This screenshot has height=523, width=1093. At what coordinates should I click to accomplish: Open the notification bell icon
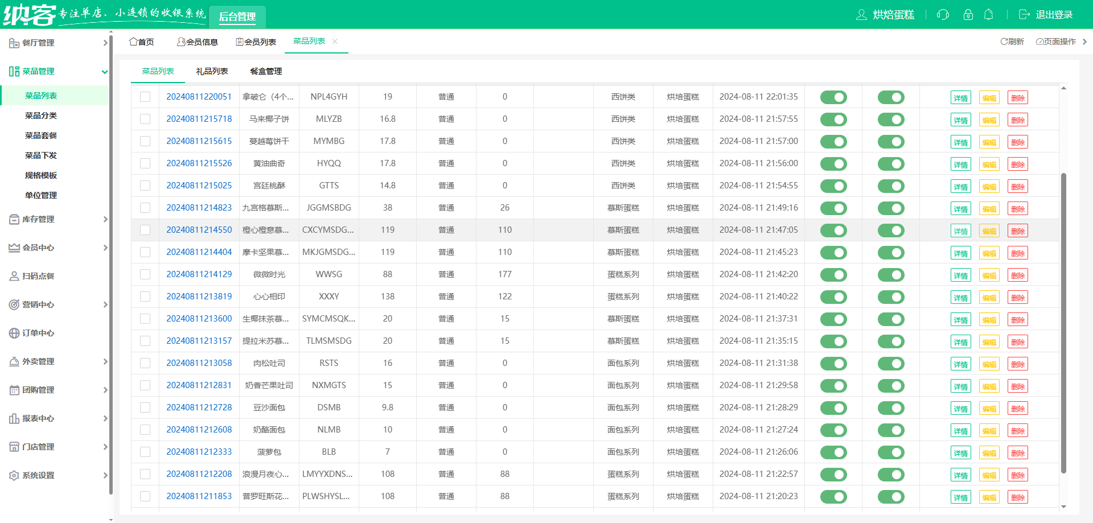point(989,15)
